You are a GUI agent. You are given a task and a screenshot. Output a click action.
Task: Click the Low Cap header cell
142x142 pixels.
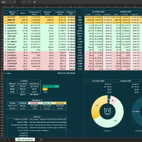pos(34,103)
